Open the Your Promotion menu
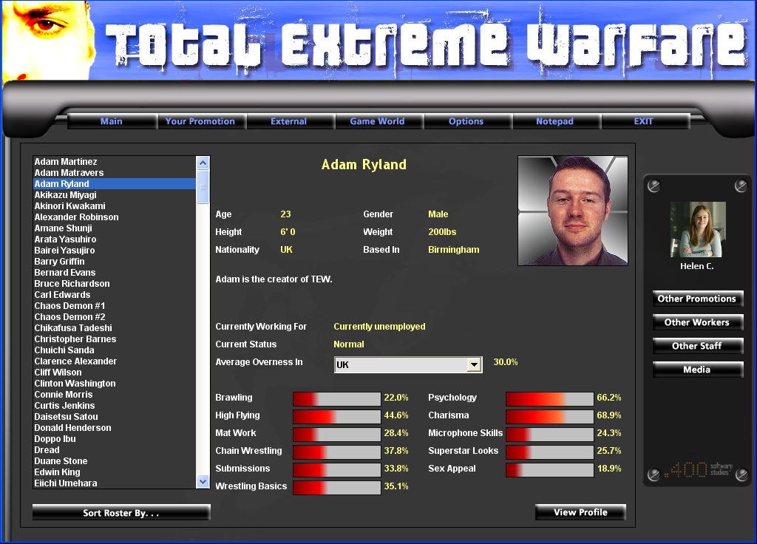This screenshot has width=757, height=544. (200, 121)
